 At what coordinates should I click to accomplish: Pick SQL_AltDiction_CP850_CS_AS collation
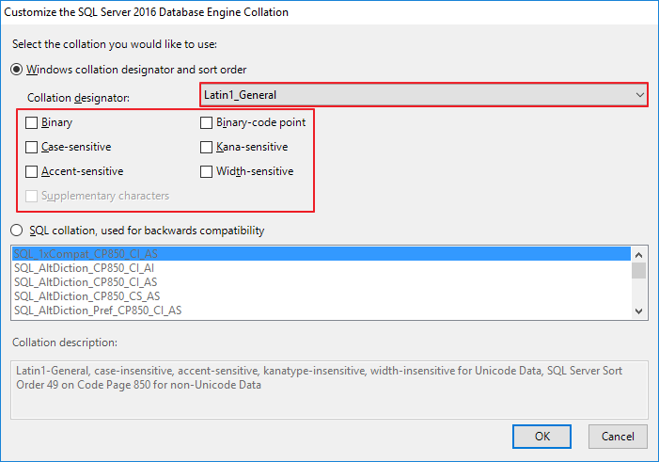pos(322,296)
